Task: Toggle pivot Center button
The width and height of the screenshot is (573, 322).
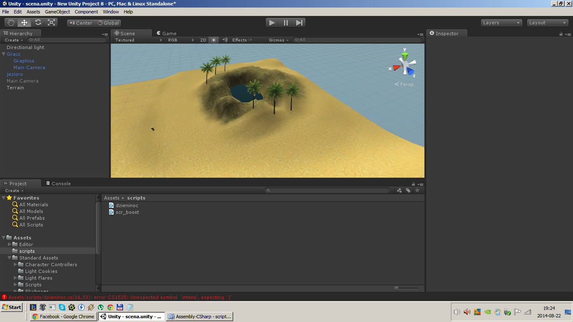Action: pyautogui.click(x=81, y=23)
